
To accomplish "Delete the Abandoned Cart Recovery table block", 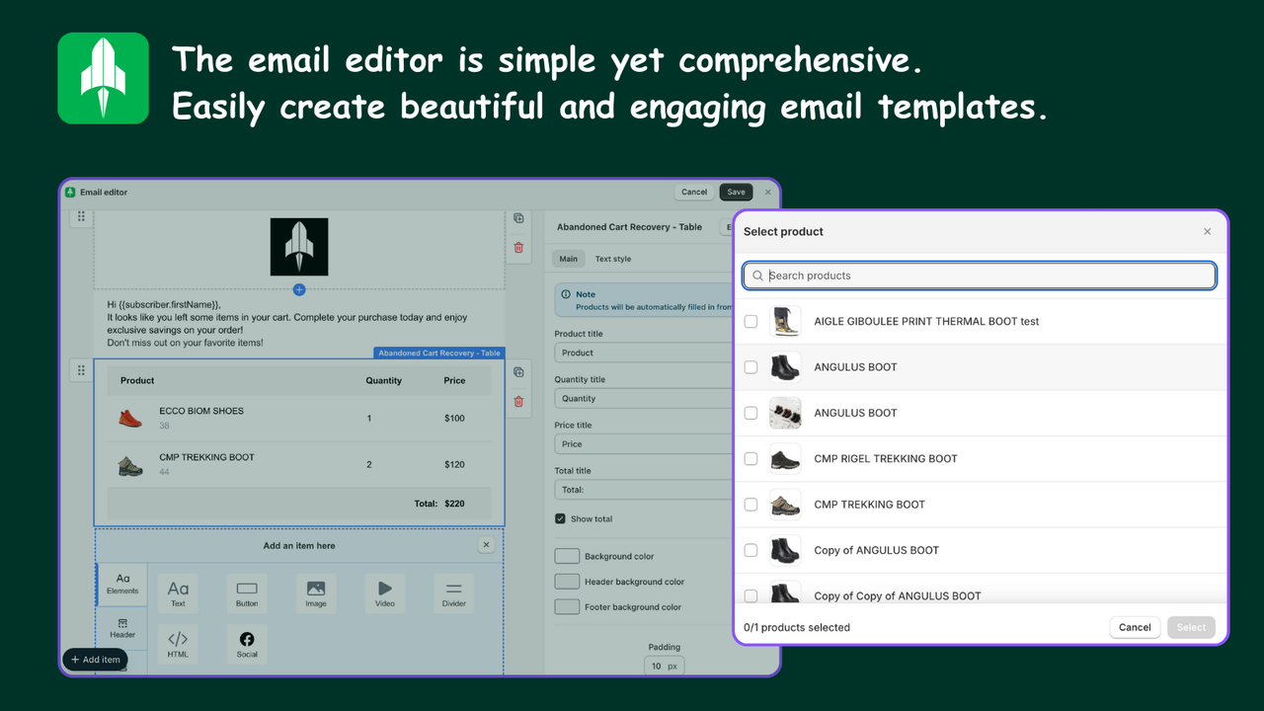I will point(518,401).
